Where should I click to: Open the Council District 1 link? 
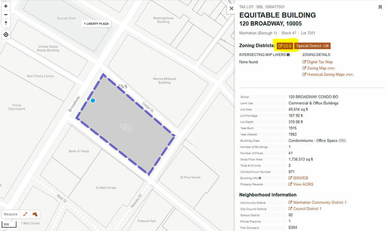point(307,208)
